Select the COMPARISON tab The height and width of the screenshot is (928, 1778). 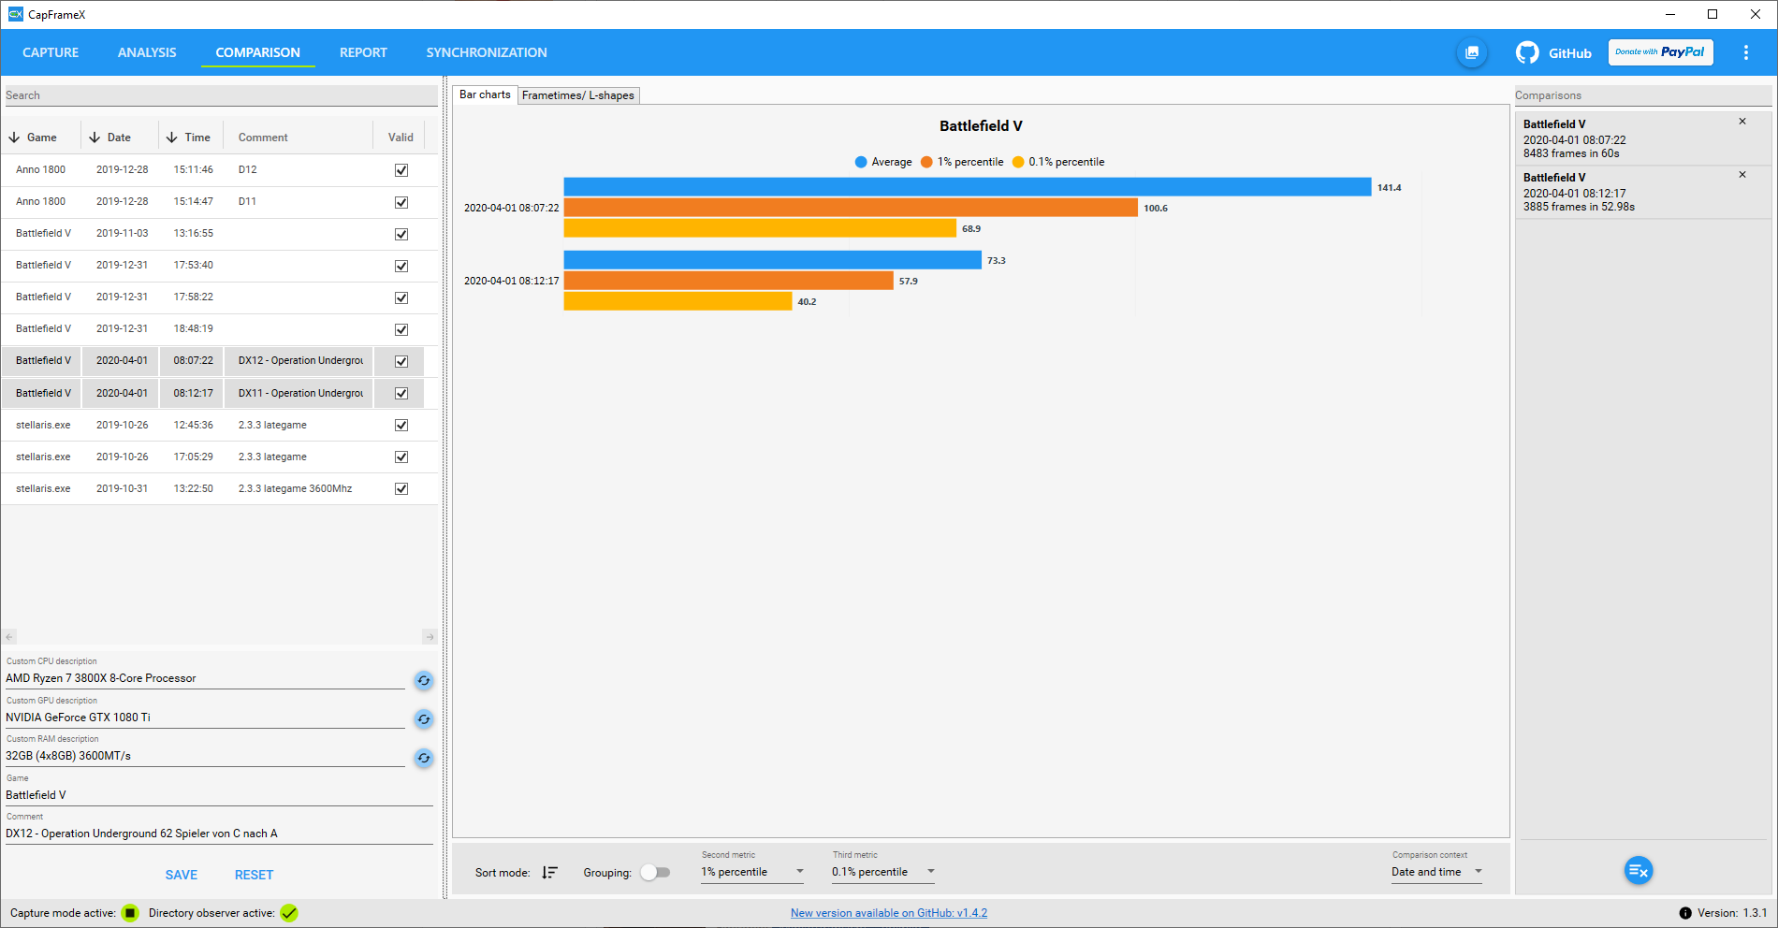(257, 52)
